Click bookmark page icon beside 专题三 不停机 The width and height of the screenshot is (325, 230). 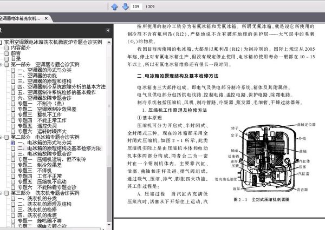coord(13,171)
